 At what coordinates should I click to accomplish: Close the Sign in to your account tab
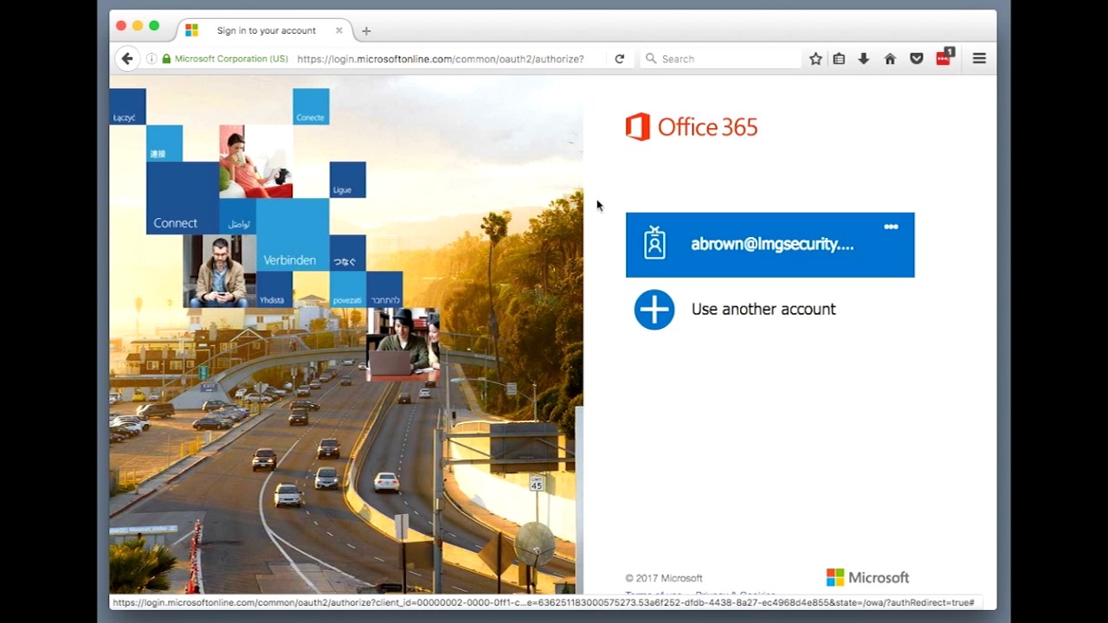coord(339,30)
